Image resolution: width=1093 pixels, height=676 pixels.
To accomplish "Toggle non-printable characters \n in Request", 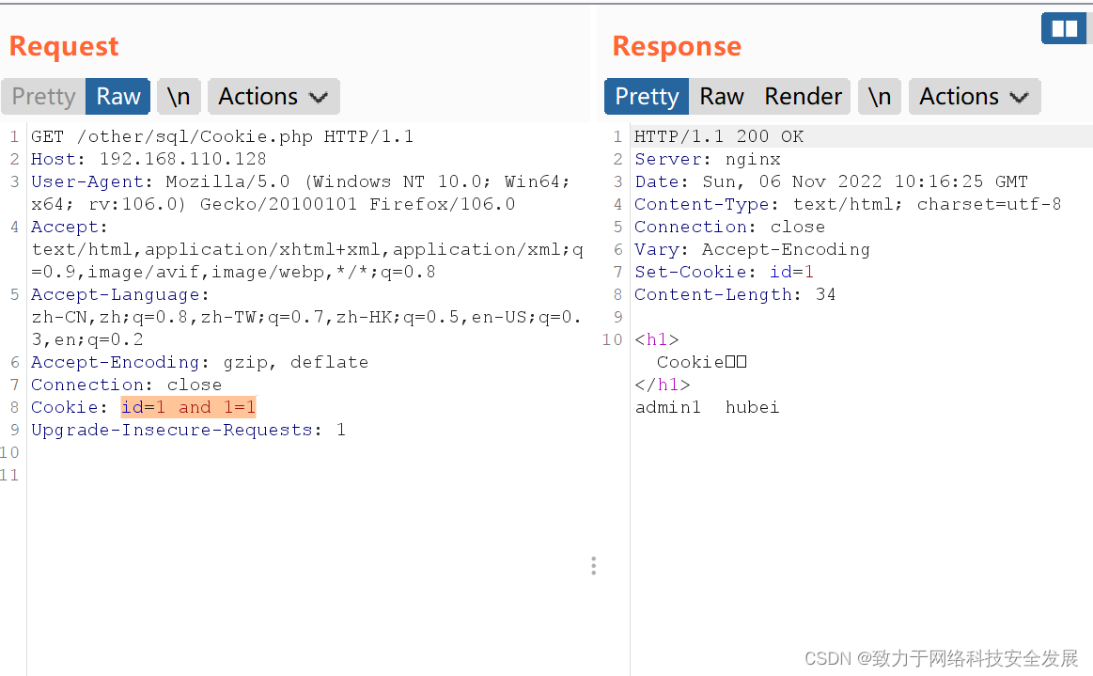I will click(x=180, y=96).
